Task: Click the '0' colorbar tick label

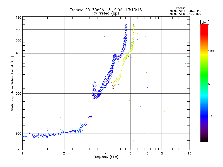Action: 209,84
